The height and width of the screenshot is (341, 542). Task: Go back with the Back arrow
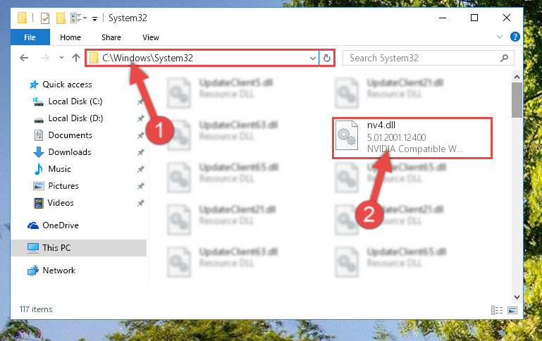(24, 58)
